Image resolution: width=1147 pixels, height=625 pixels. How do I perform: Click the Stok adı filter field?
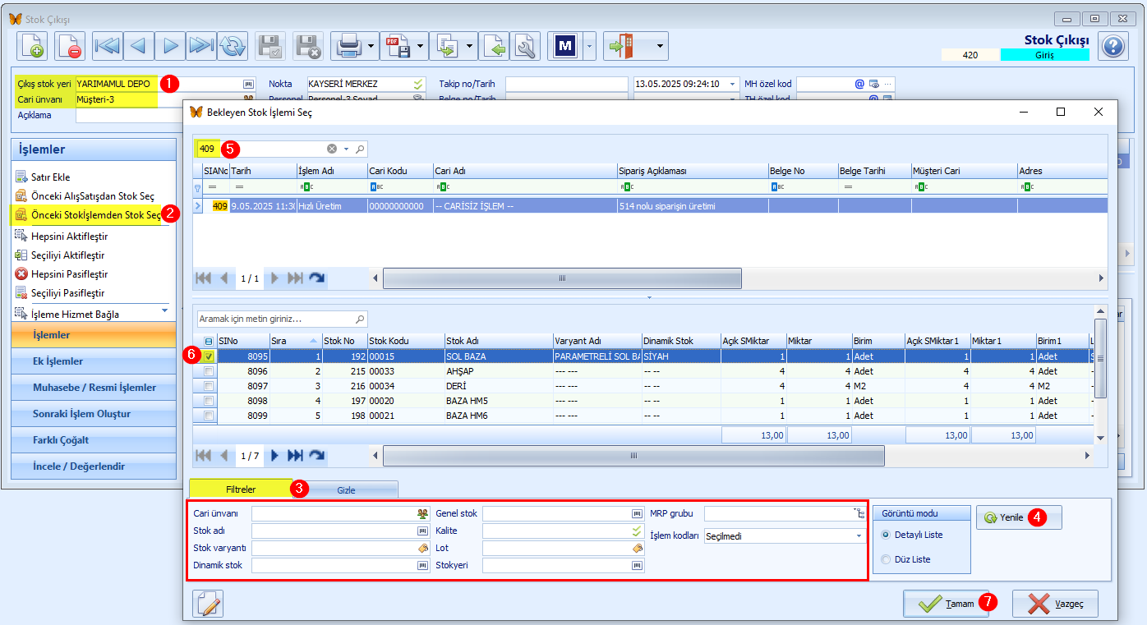pos(341,531)
